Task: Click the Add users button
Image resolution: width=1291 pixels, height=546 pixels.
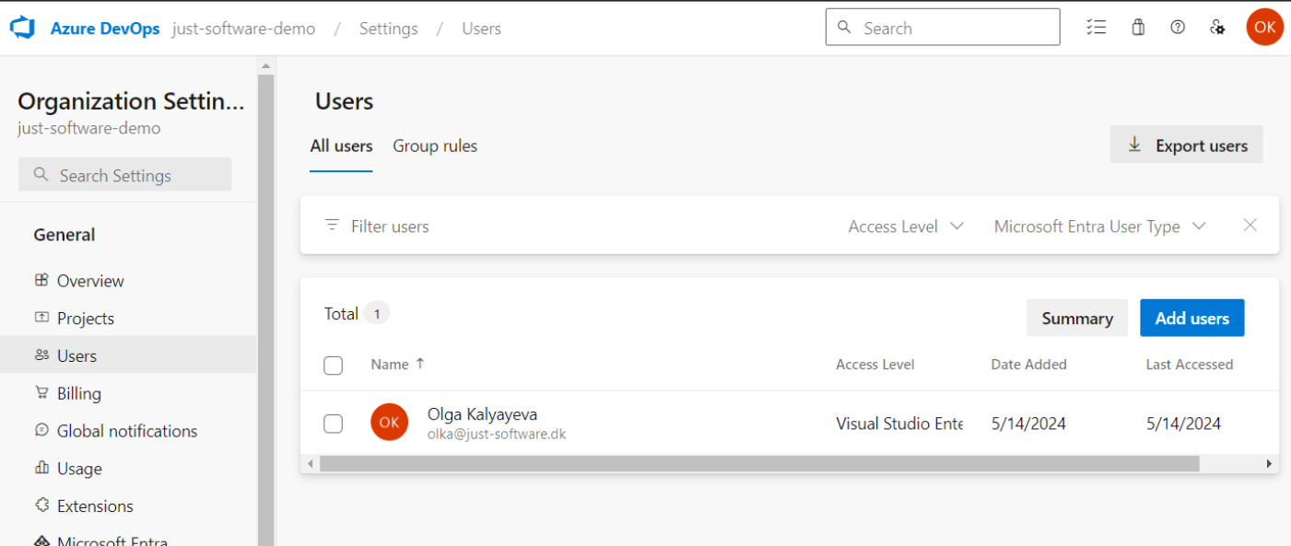Action: (1191, 317)
